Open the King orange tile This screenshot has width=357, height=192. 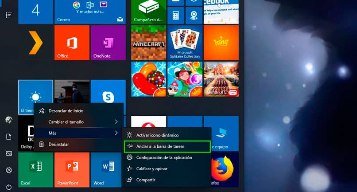[x=221, y=43]
